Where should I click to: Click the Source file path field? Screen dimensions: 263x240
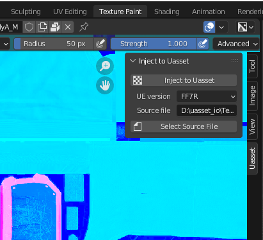tap(207, 110)
